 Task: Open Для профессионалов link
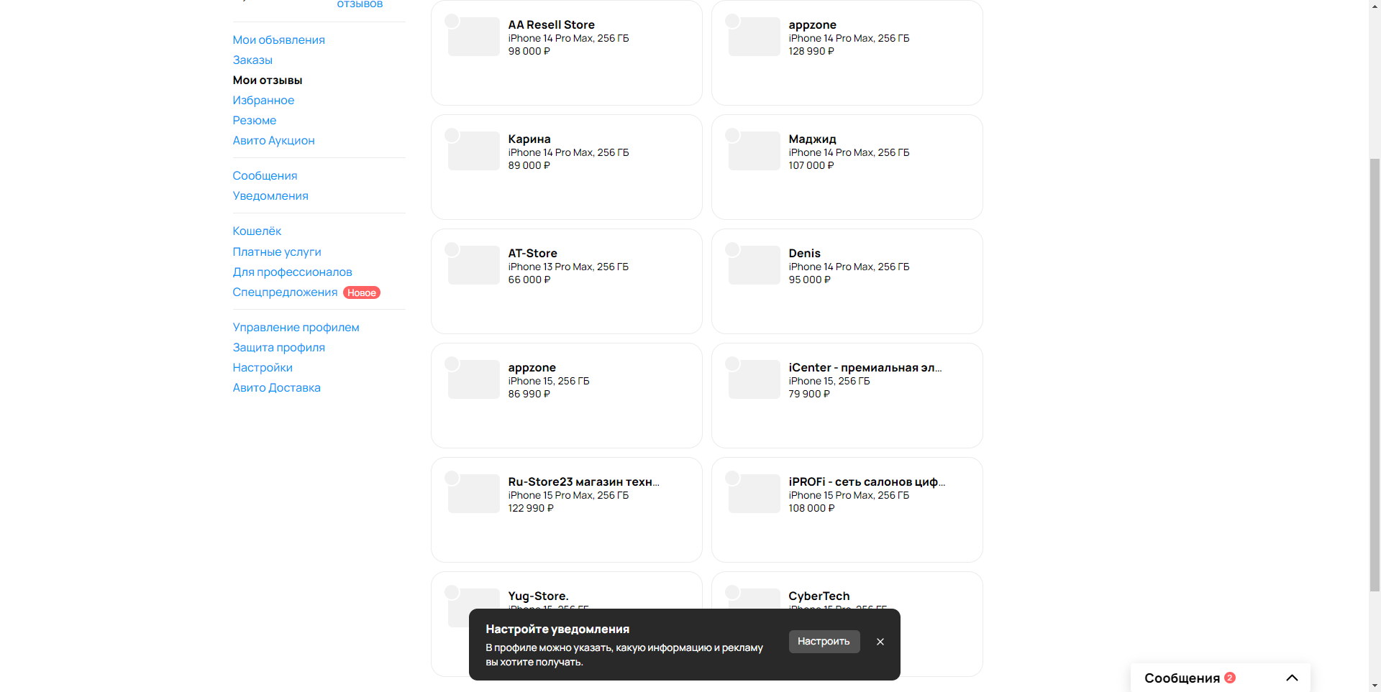[x=292, y=272]
